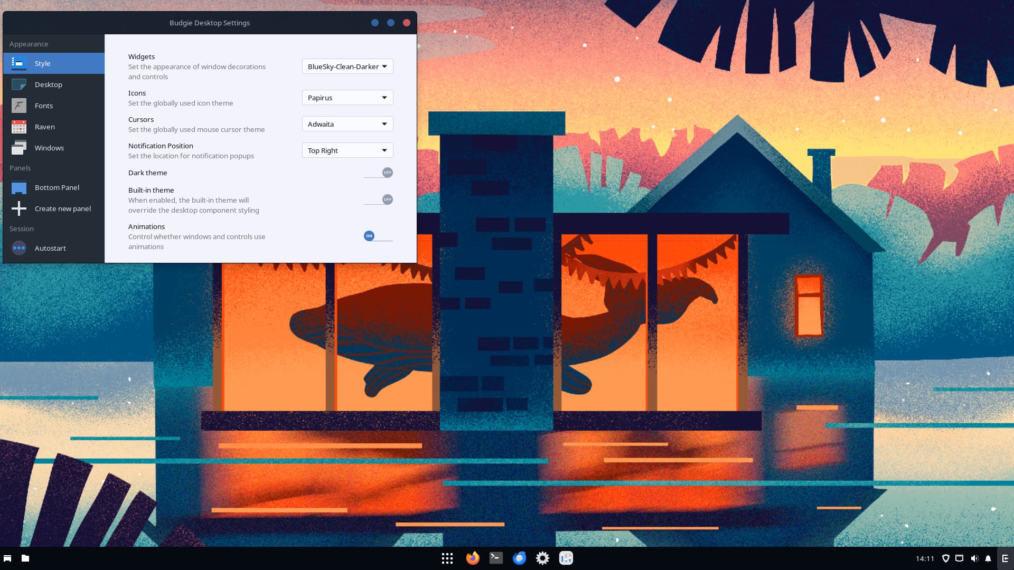Screen dimensions: 1014x570
Task: Open the Bottom Panel settings
Action: click(x=57, y=187)
